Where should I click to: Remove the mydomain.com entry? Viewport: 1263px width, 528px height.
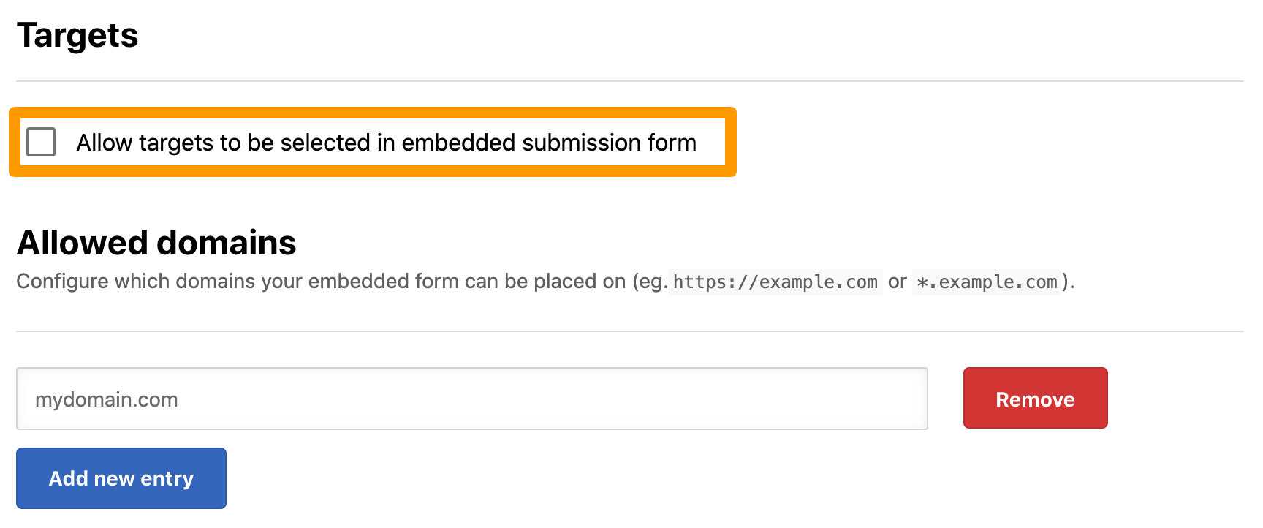(1035, 398)
